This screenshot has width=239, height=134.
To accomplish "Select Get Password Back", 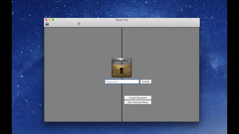I will 138,102.
